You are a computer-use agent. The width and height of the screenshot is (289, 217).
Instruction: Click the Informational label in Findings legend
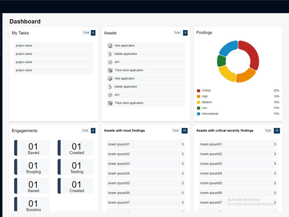click(x=210, y=114)
